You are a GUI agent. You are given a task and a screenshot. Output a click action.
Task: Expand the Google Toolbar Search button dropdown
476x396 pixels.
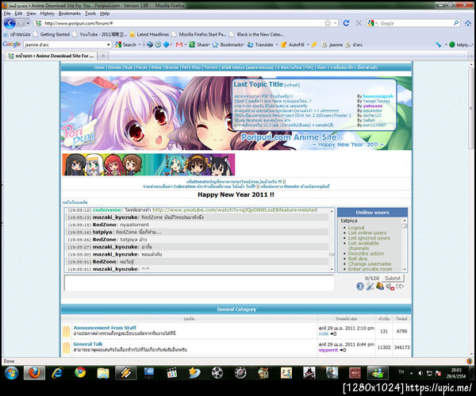pos(139,44)
